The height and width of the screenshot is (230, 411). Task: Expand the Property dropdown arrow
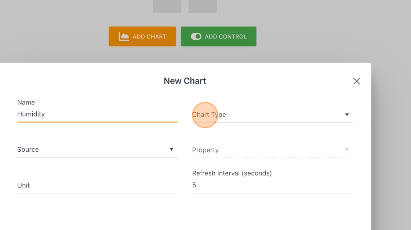[x=347, y=150]
